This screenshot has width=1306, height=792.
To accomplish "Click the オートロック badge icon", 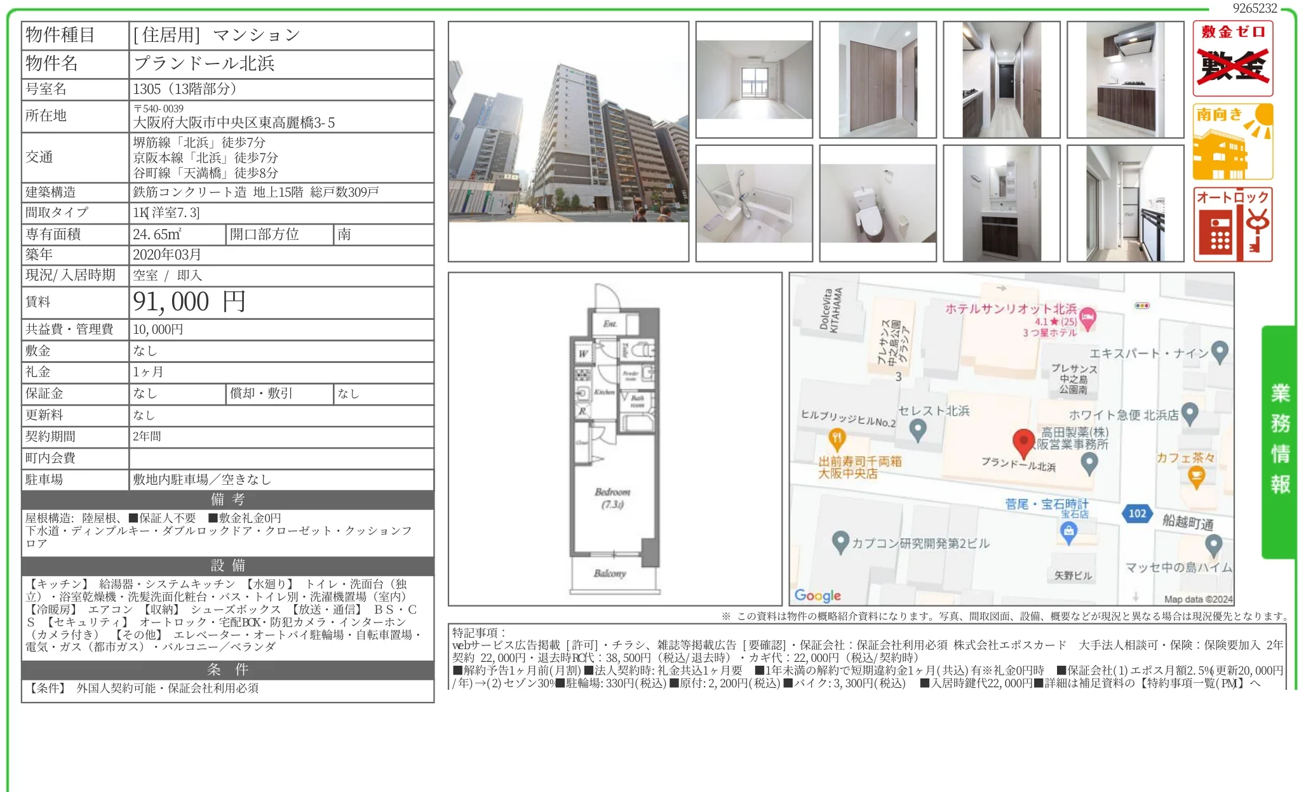I will coord(1232,225).
